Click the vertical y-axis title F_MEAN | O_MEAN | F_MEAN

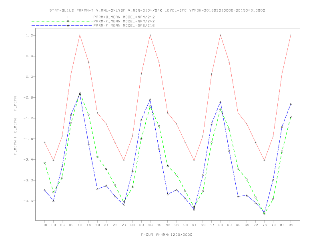pos(15,126)
